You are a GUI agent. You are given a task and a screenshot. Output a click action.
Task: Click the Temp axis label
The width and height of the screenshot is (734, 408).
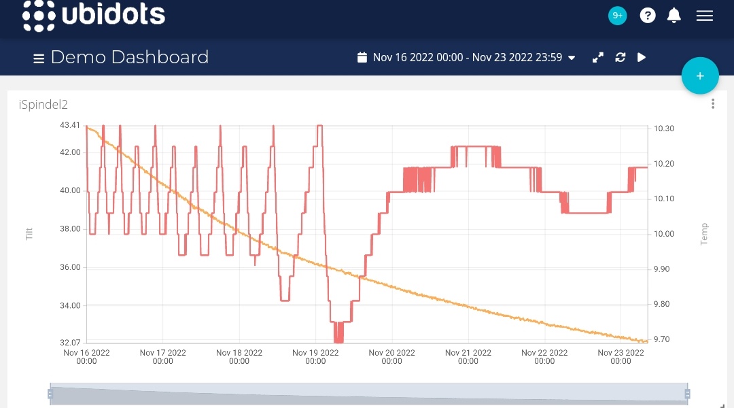[x=704, y=234]
